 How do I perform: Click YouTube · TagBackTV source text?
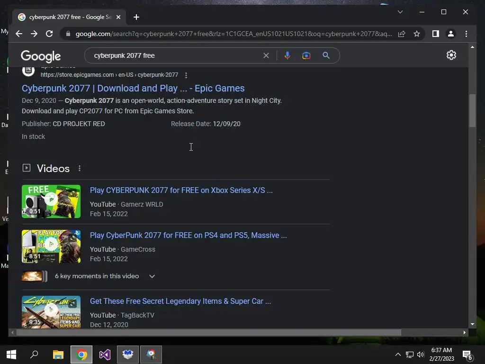point(122,315)
